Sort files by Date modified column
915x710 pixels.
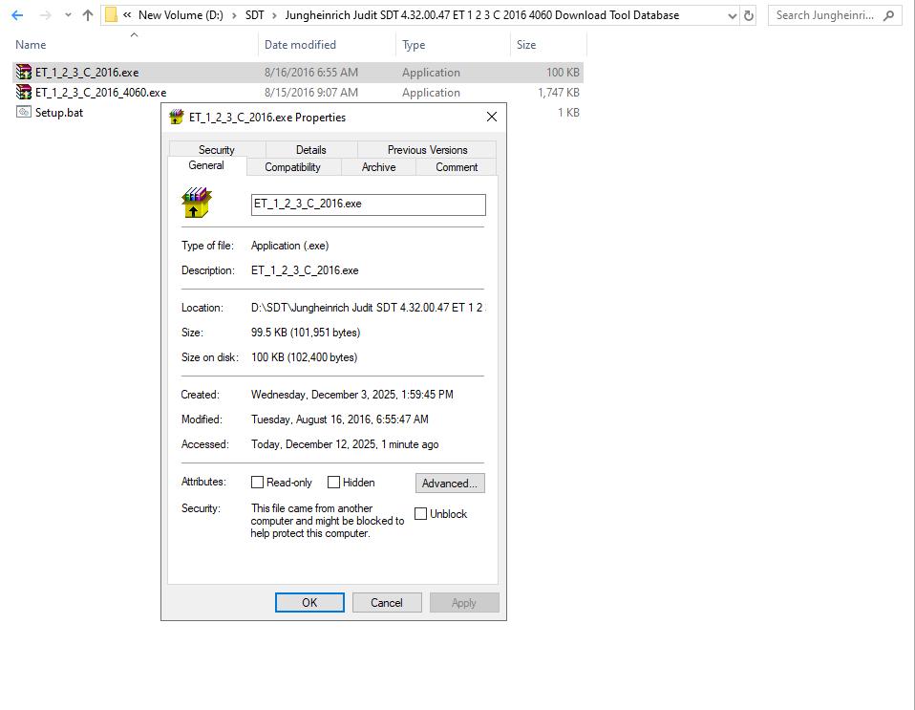click(x=300, y=44)
